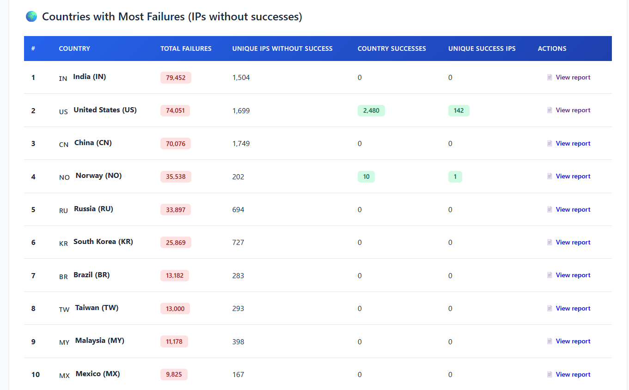Click the report document icon for United States

point(550,110)
